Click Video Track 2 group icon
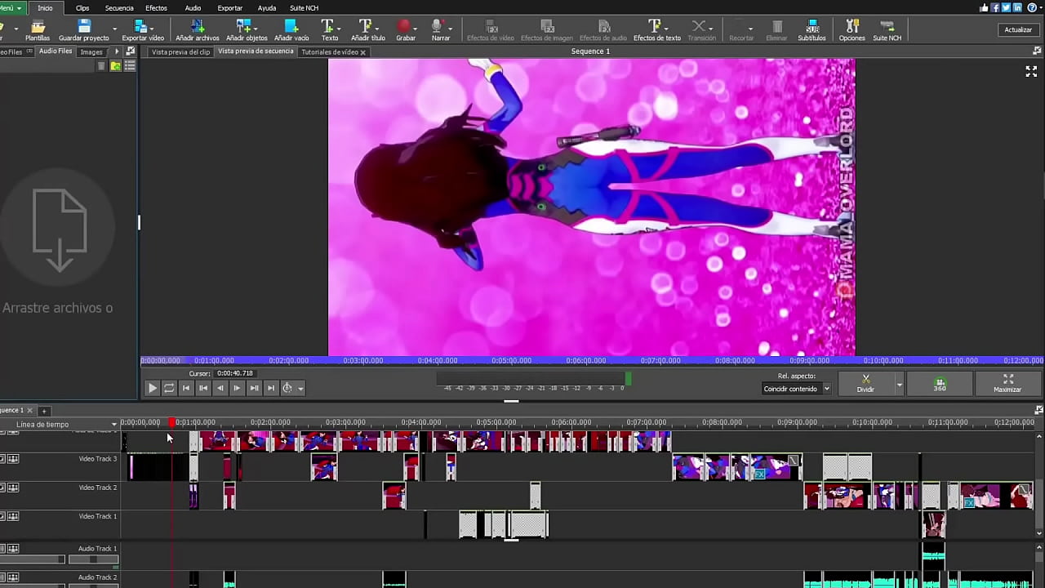Viewport: 1045px width, 588px height. [13, 488]
